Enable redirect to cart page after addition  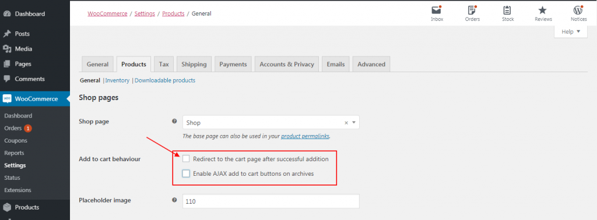[x=186, y=158]
